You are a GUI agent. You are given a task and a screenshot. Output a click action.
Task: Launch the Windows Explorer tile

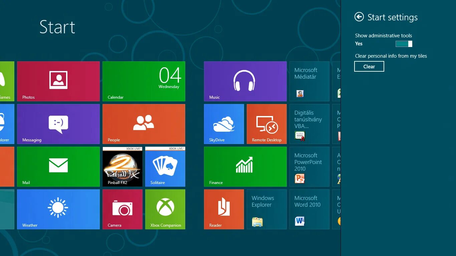pyautogui.click(x=267, y=209)
